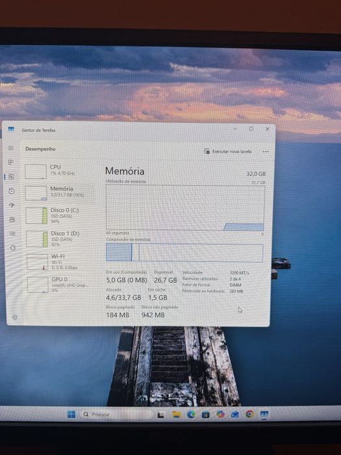
Task: Click Task Manager icon on the taskbar
Action: coord(264,414)
